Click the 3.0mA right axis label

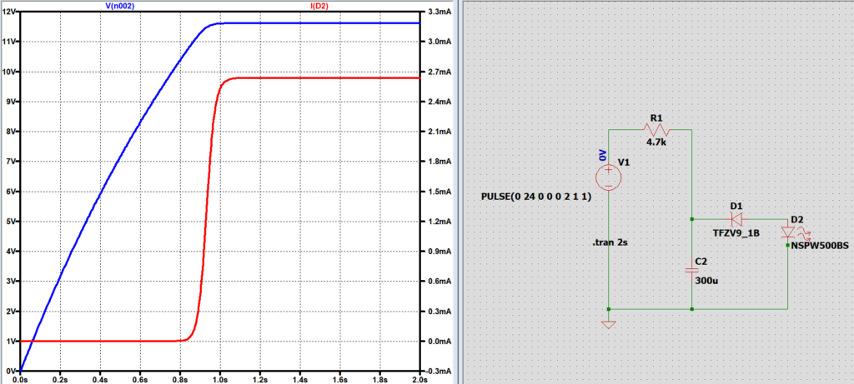tap(440, 42)
